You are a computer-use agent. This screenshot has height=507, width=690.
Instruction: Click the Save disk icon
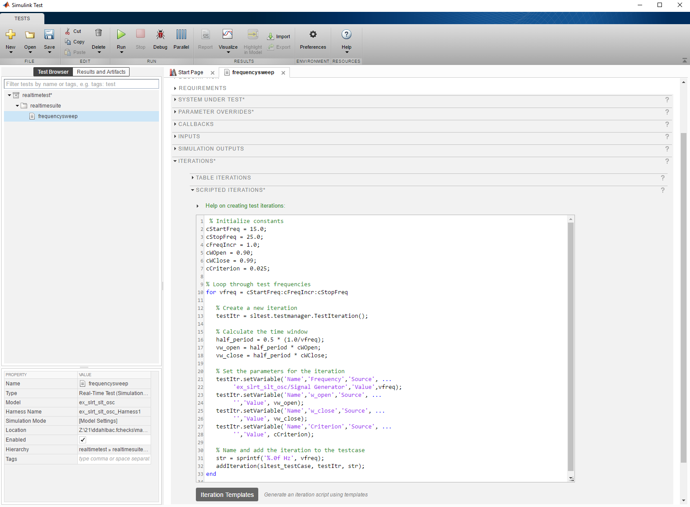[x=49, y=35]
